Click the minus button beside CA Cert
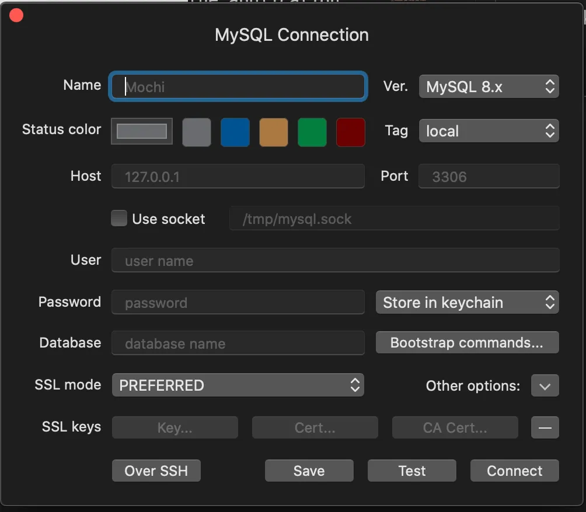 tap(545, 427)
